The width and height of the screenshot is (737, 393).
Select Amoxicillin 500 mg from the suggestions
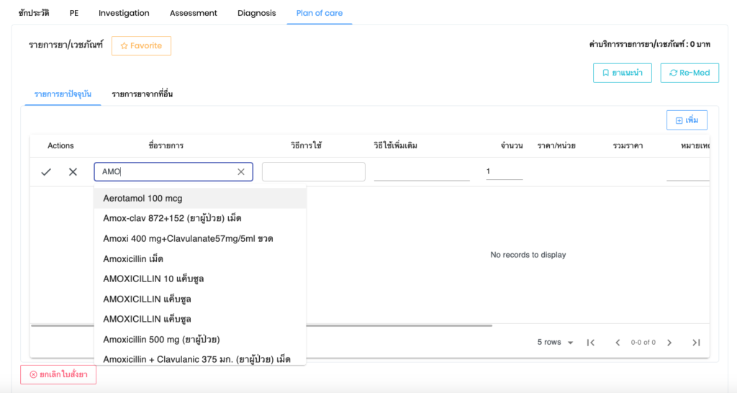point(161,339)
